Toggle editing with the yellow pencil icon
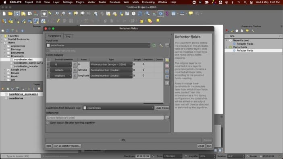Viewport: 283px width, 159px height. [x=58, y=21]
